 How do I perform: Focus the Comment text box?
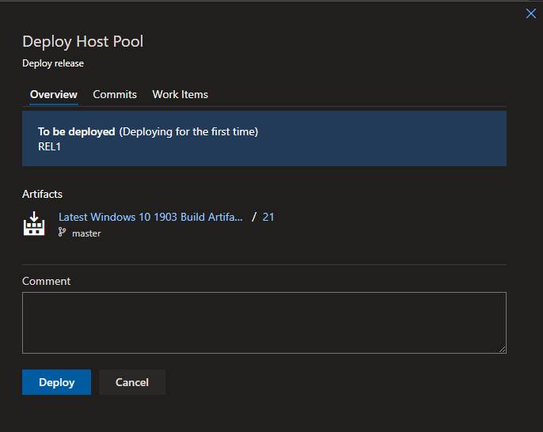click(264, 323)
